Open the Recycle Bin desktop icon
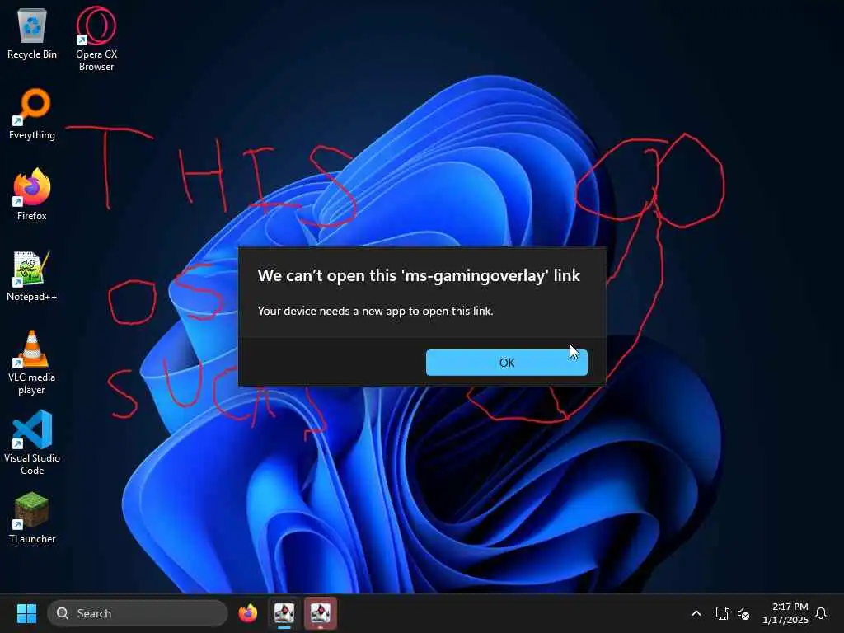 point(32,33)
